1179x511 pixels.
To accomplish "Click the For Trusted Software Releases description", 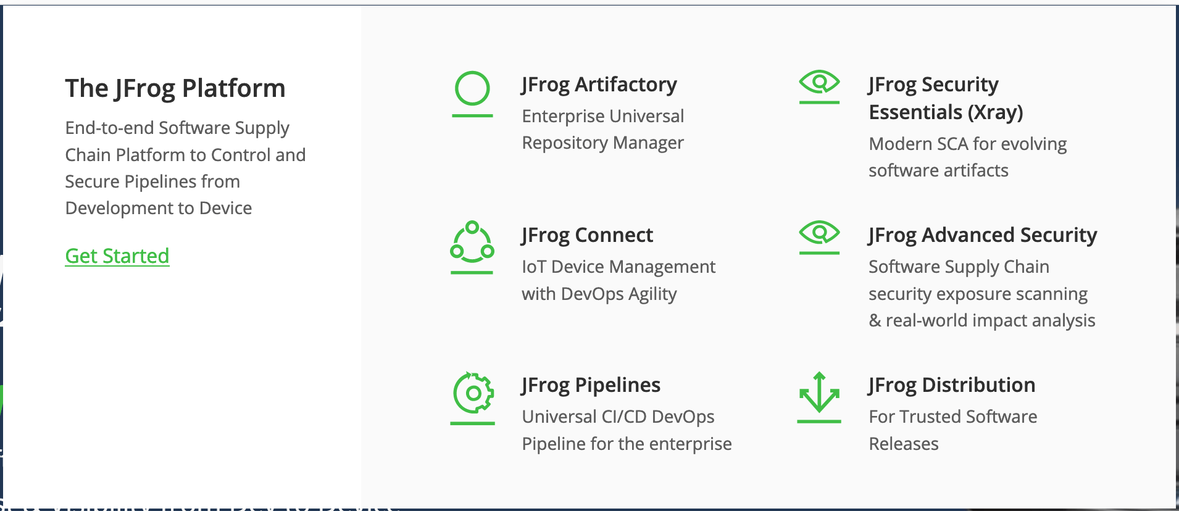I will 952,430.
